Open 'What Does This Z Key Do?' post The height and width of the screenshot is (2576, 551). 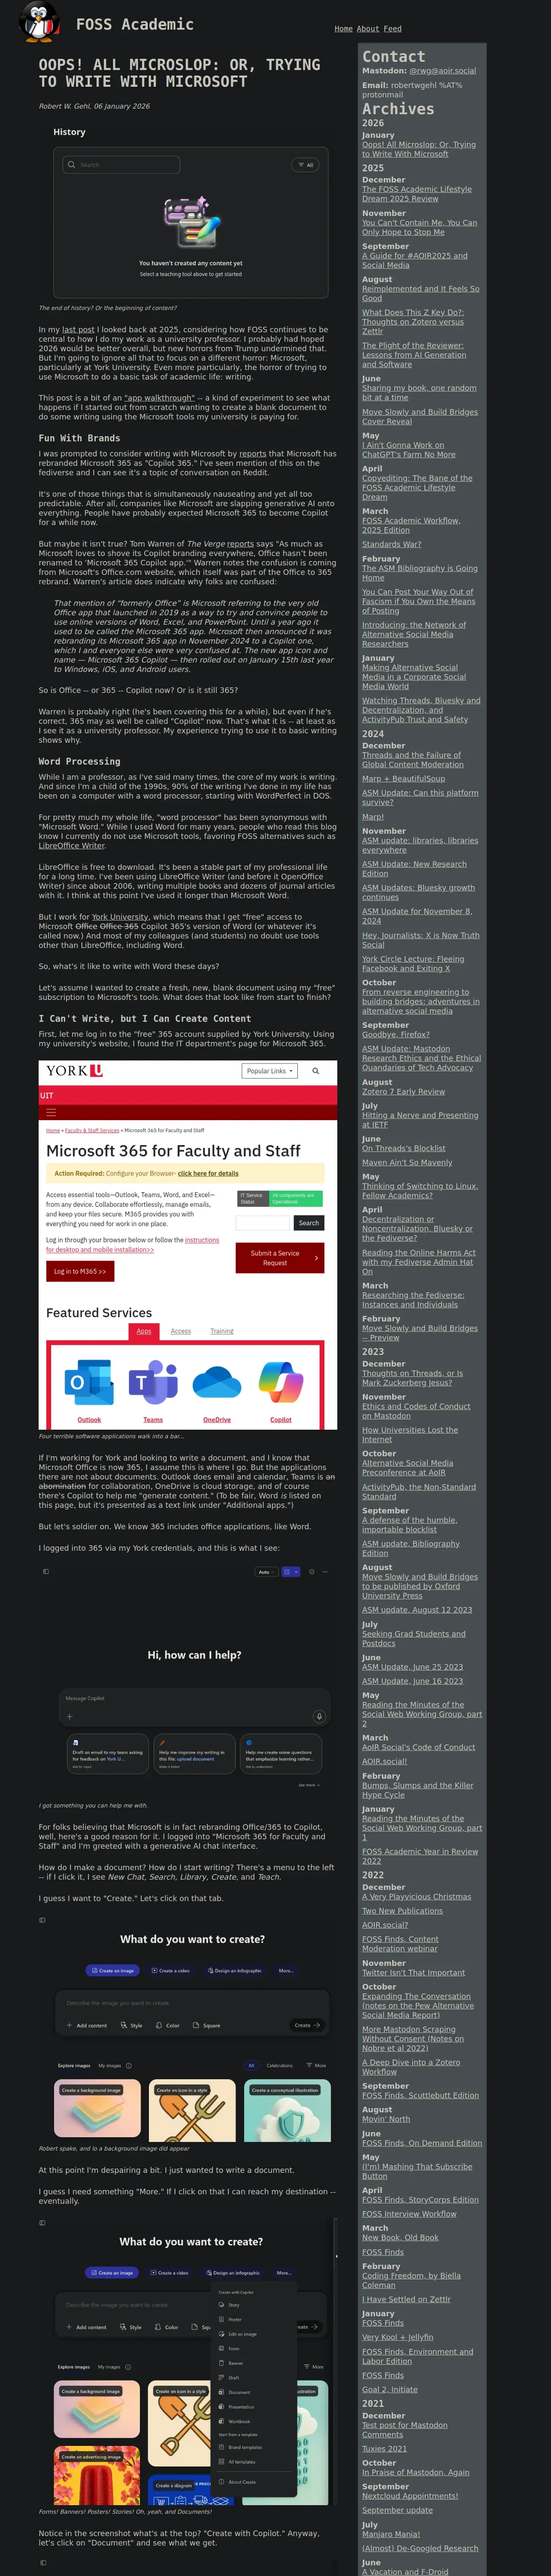coord(412,322)
